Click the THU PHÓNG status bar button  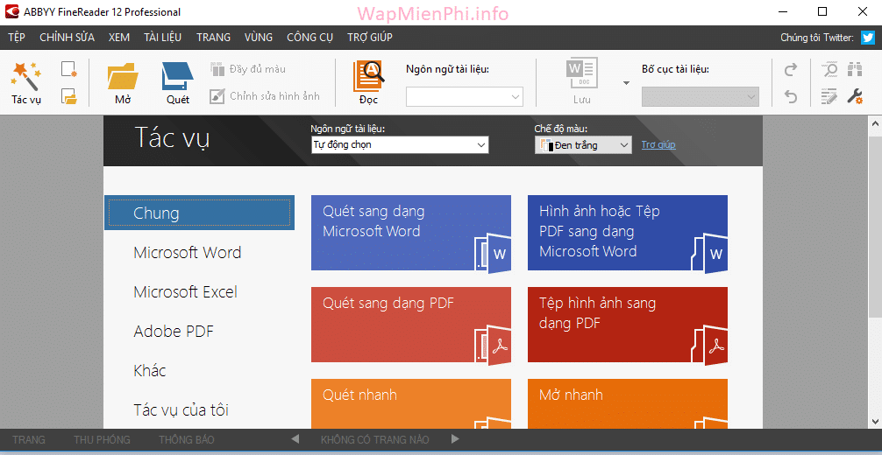102,439
